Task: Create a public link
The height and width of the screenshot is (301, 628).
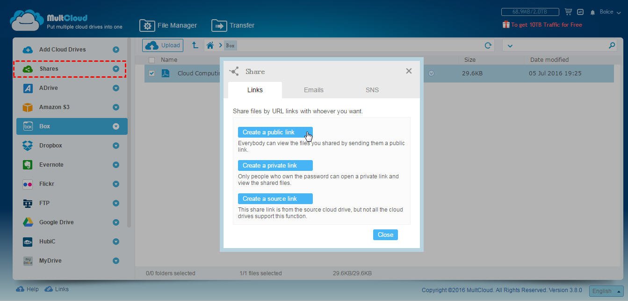Action: 275,132
